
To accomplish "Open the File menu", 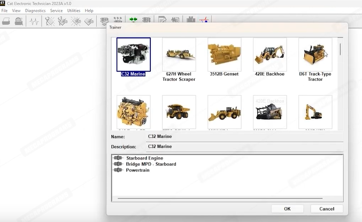I will (x=4, y=11).
